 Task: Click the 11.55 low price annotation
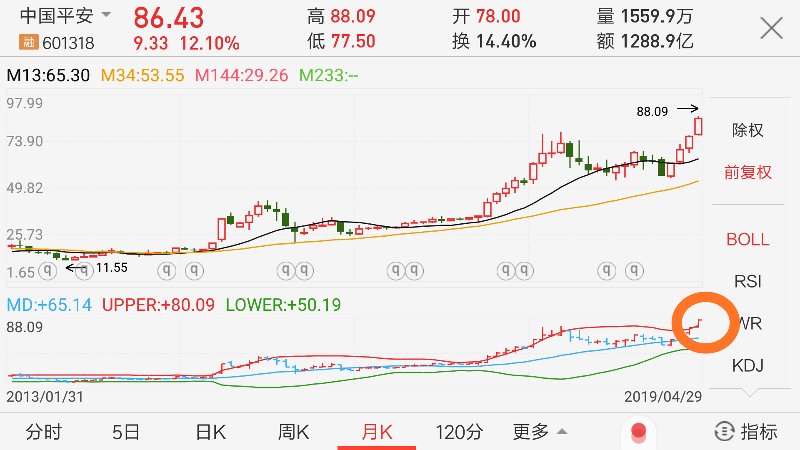click(112, 267)
